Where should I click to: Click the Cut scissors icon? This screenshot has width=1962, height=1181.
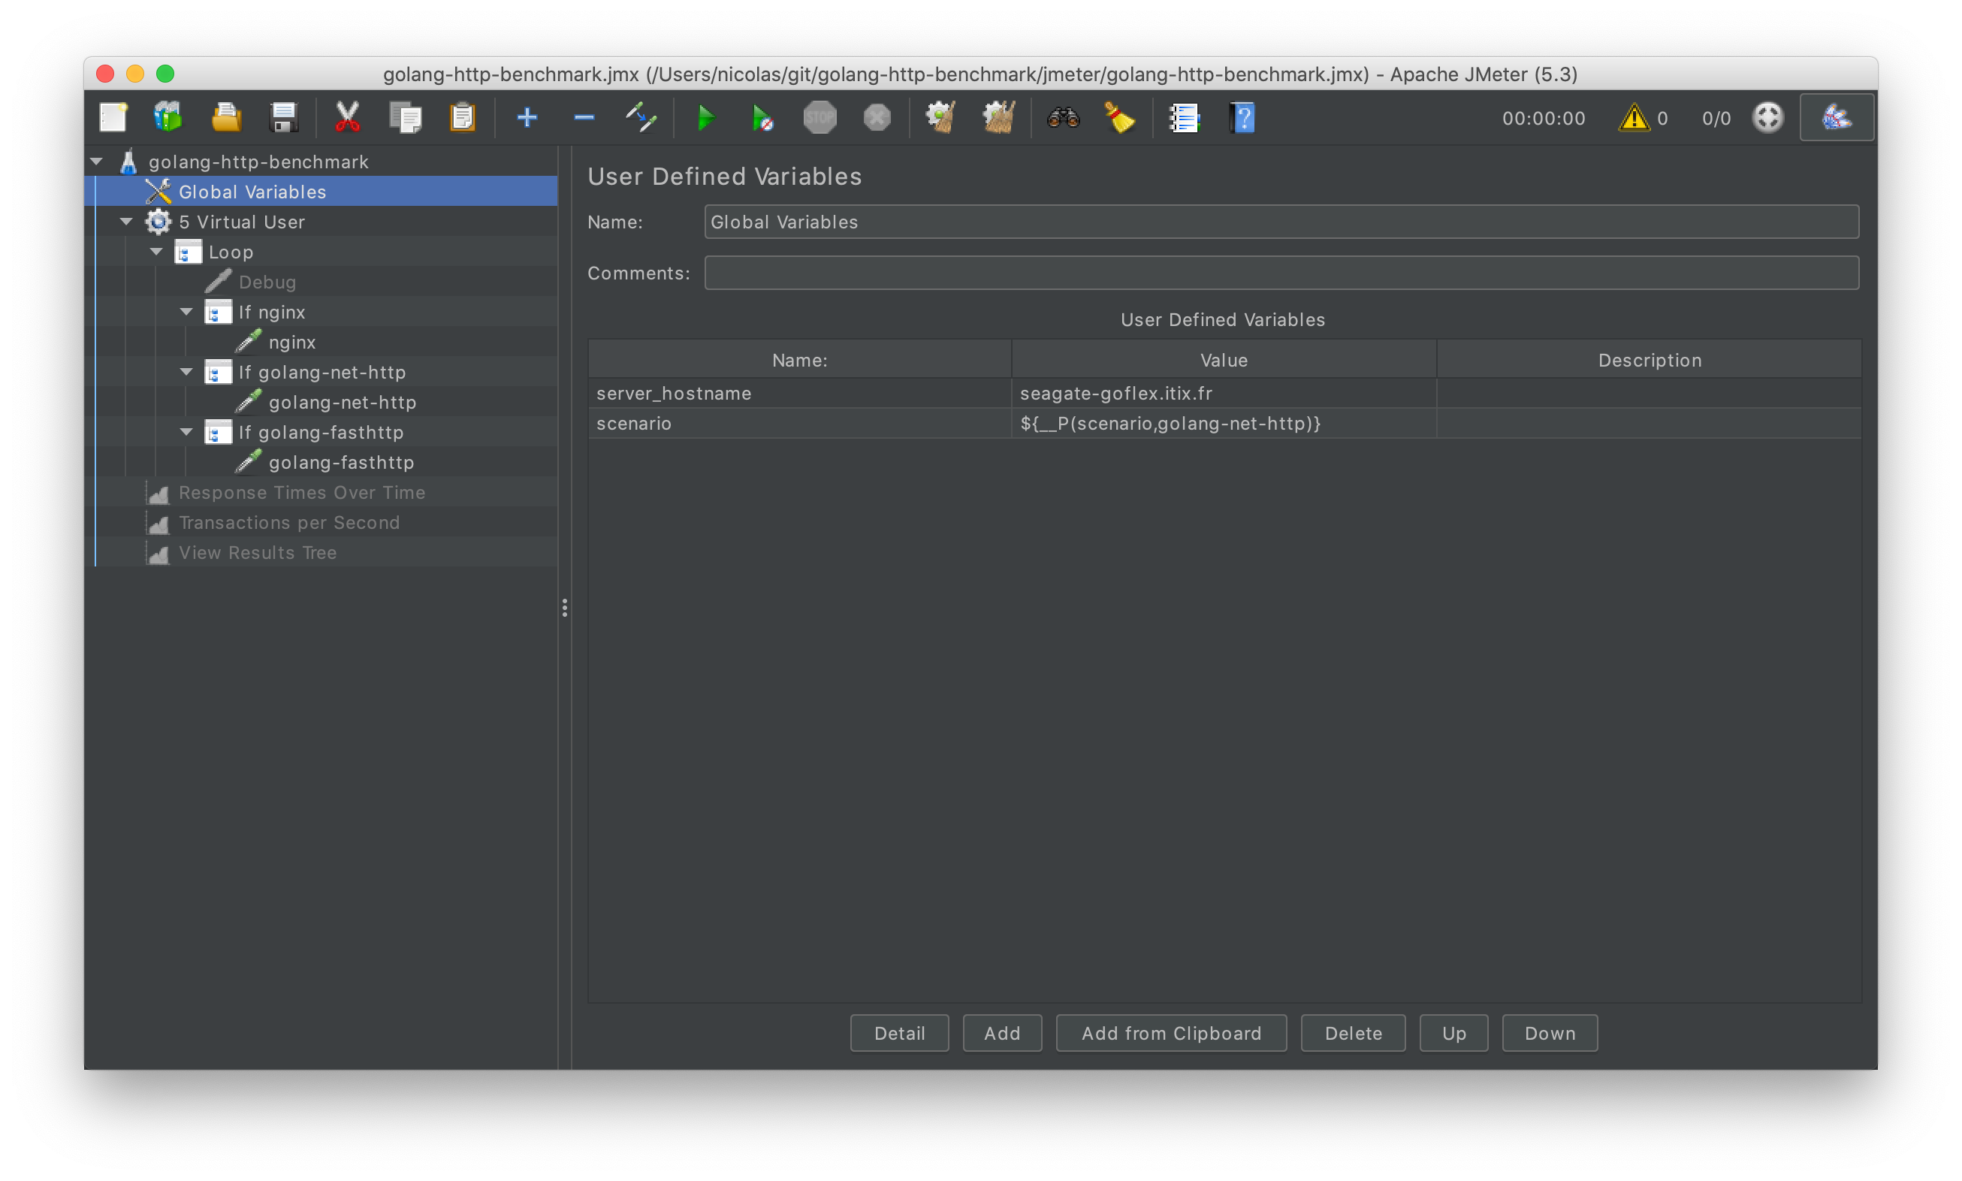[347, 119]
